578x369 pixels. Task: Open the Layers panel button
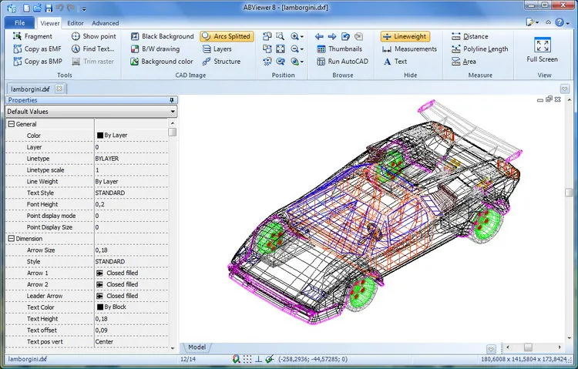point(217,49)
